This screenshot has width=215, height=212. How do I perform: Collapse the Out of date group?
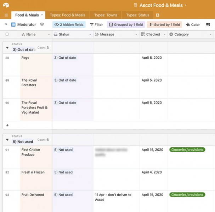click(x=7, y=48)
